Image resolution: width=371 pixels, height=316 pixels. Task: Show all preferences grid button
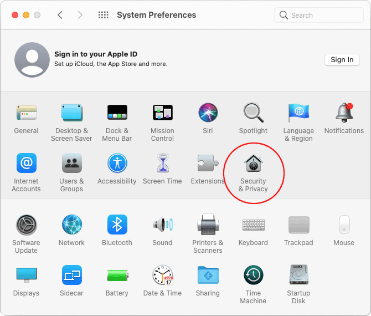(x=104, y=15)
